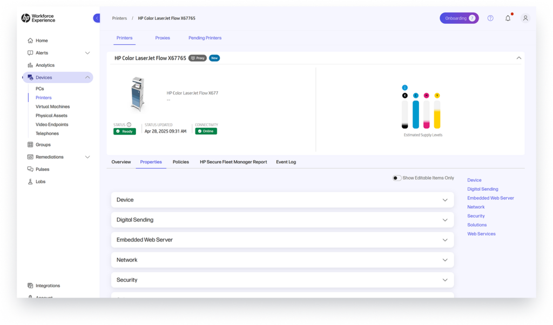Collapse the sidebar with the arrow button
This screenshot has width=553, height=325.
click(x=97, y=18)
